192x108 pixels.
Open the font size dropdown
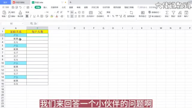pyautogui.click(x=55, y=12)
